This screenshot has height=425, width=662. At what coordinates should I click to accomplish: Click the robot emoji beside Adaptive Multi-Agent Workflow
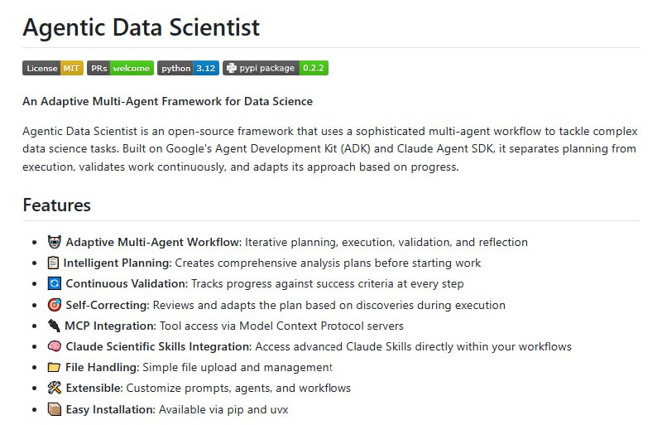click(x=55, y=242)
